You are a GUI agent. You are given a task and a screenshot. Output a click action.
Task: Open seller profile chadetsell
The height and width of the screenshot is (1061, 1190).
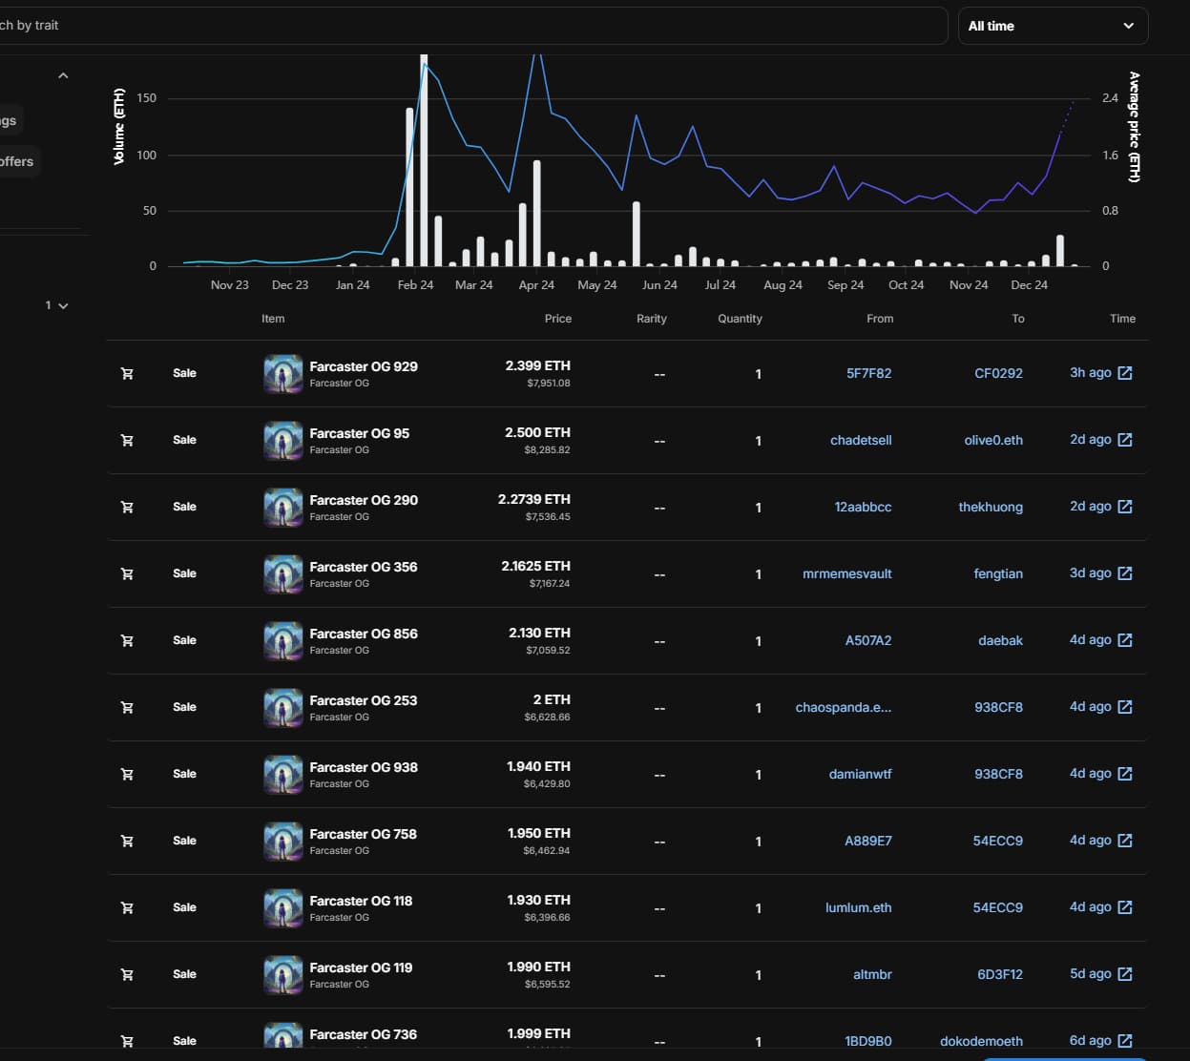[860, 440]
